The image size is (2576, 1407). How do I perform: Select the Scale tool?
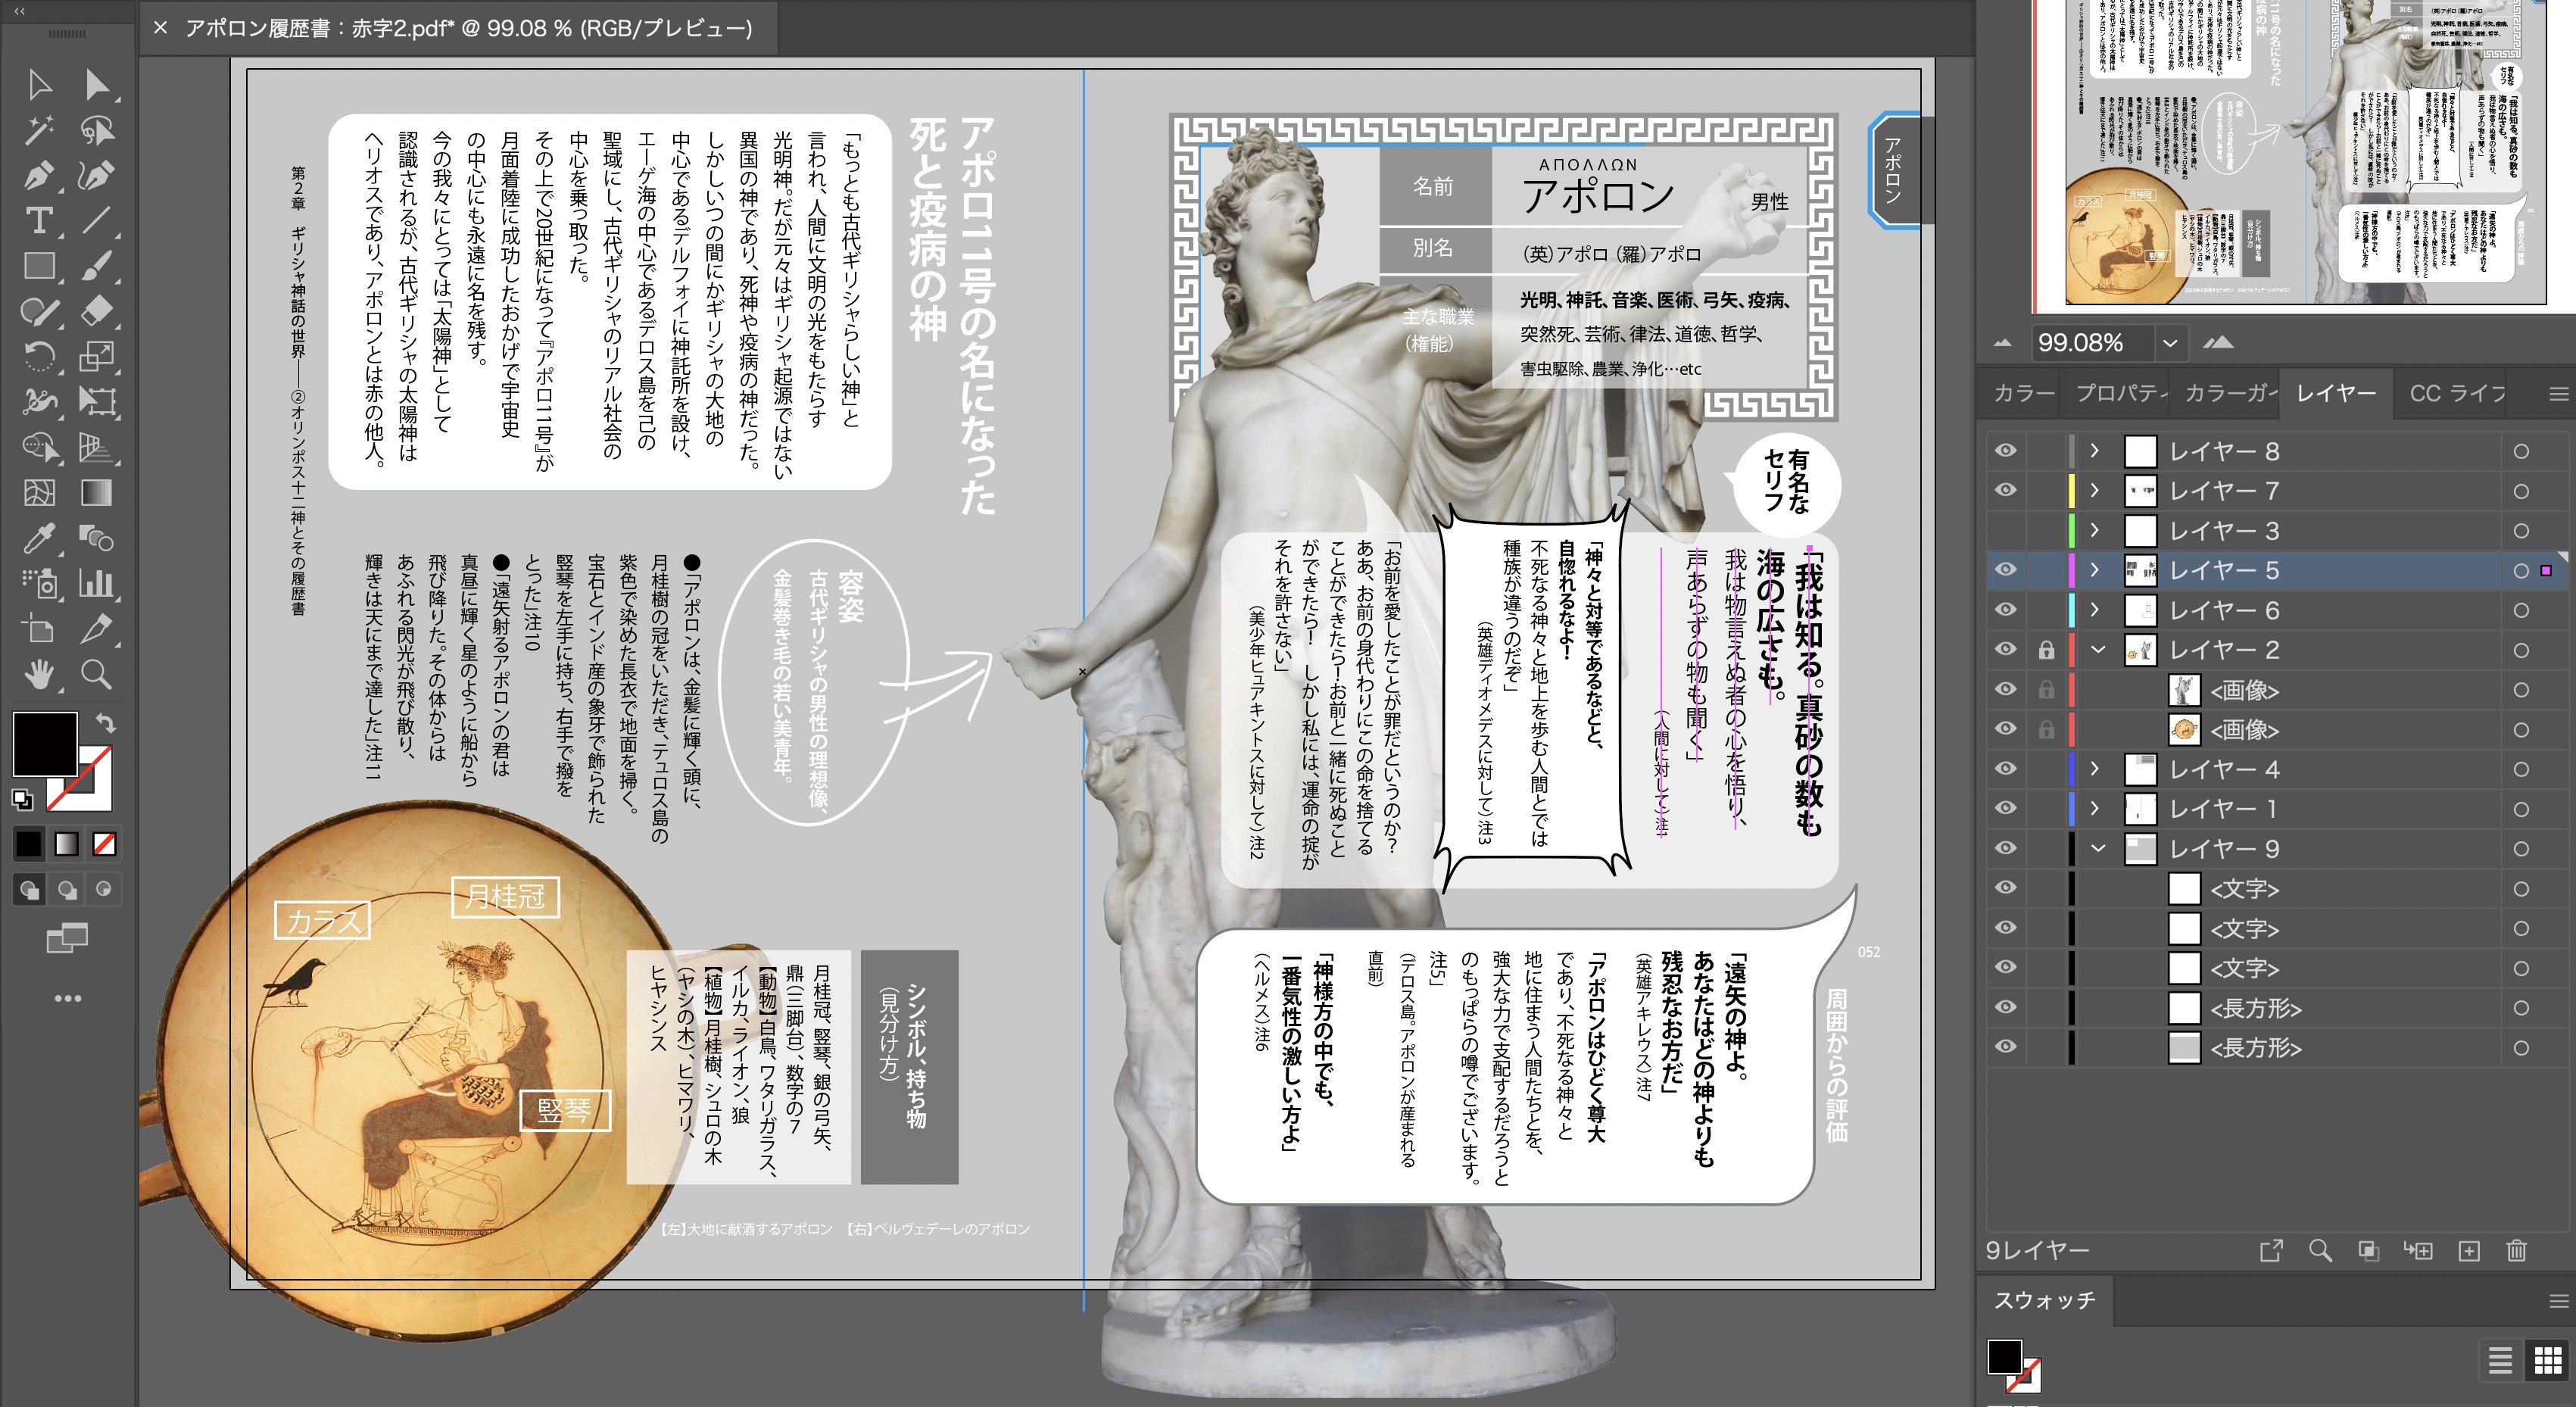[x=97, y=356]
